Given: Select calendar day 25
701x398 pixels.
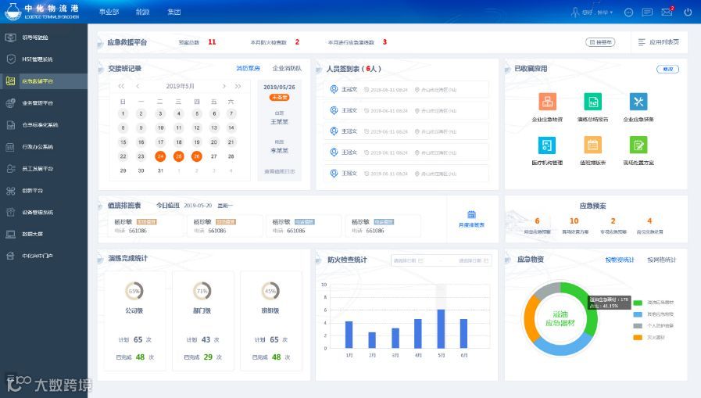Looking at the screenshot, I should [178, 156].
